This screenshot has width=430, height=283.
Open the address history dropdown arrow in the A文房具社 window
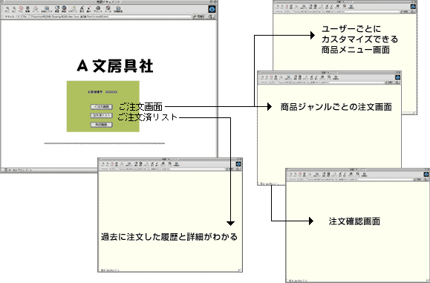(19, 16)
